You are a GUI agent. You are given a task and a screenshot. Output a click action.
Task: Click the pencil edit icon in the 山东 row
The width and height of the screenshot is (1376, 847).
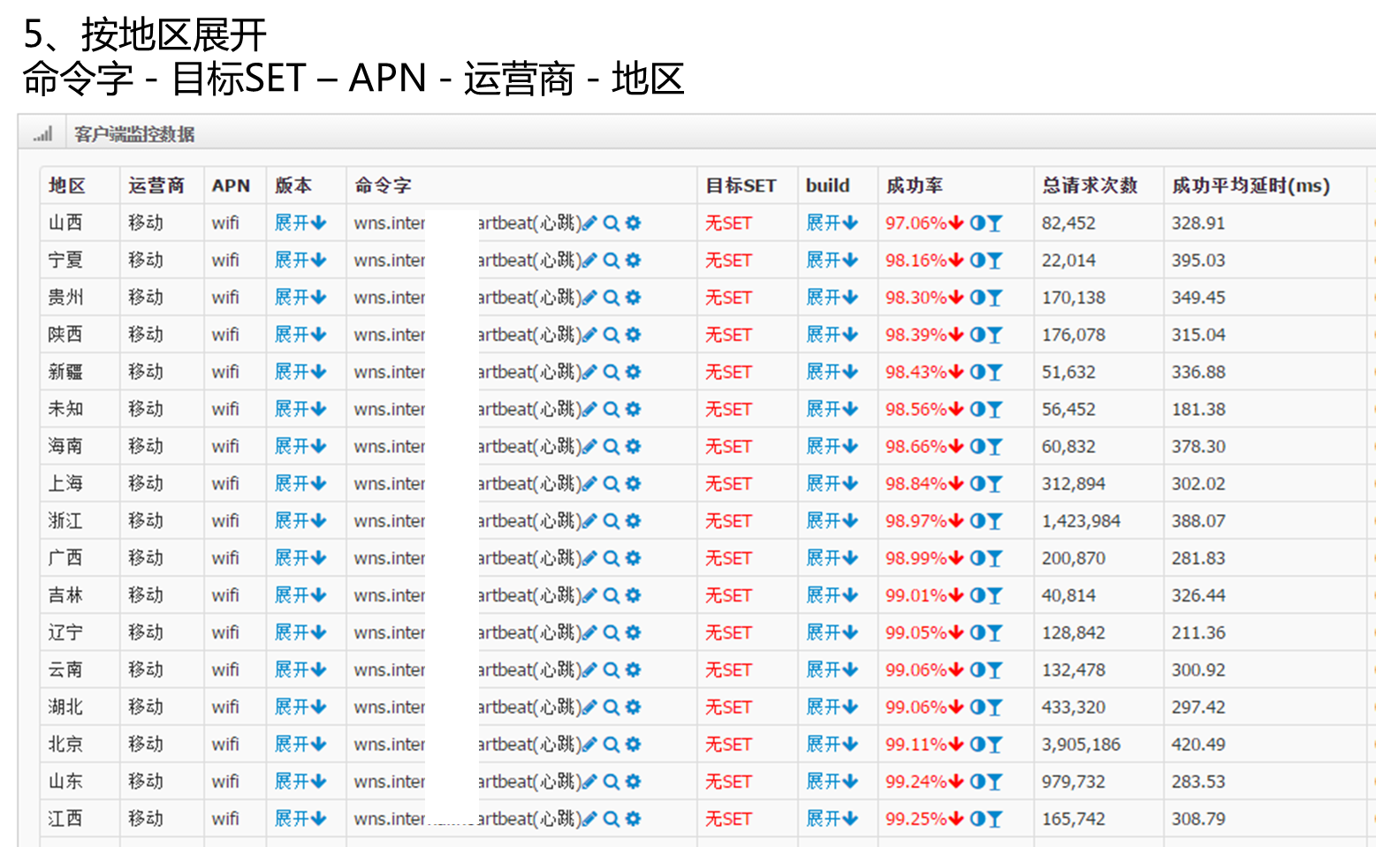[589, 782]
